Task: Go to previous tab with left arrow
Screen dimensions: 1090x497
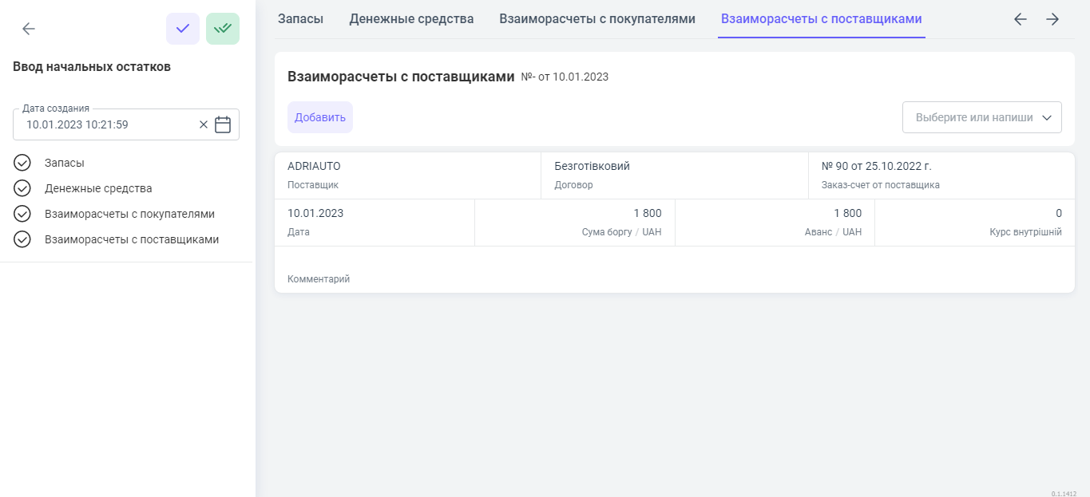Action: point(1020,19)
